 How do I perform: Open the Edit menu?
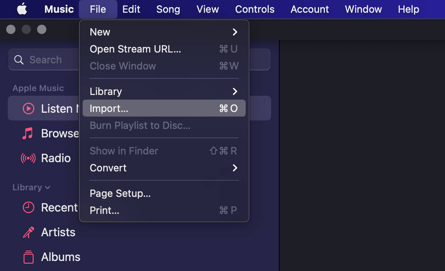pos(131,9)
